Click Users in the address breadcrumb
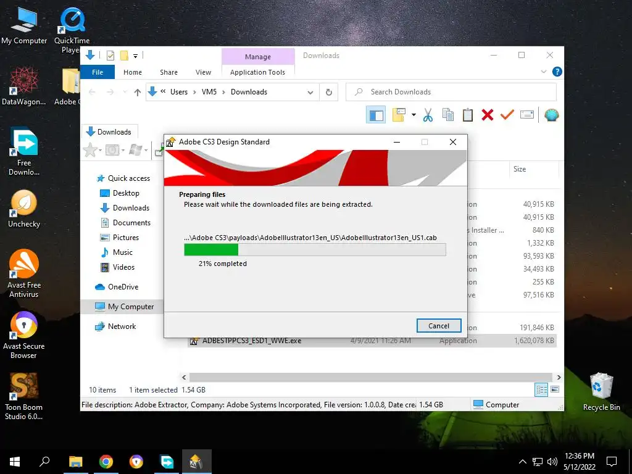This screenshot has height=474, width=632. pyautogui.click(x=179, y=92)
